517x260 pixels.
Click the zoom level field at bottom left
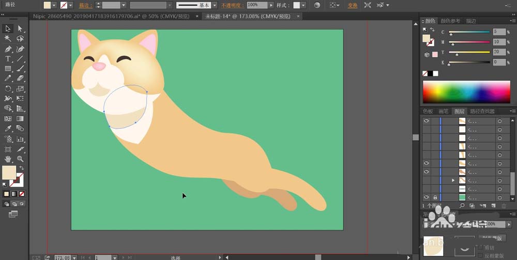(x=62, y=257)
